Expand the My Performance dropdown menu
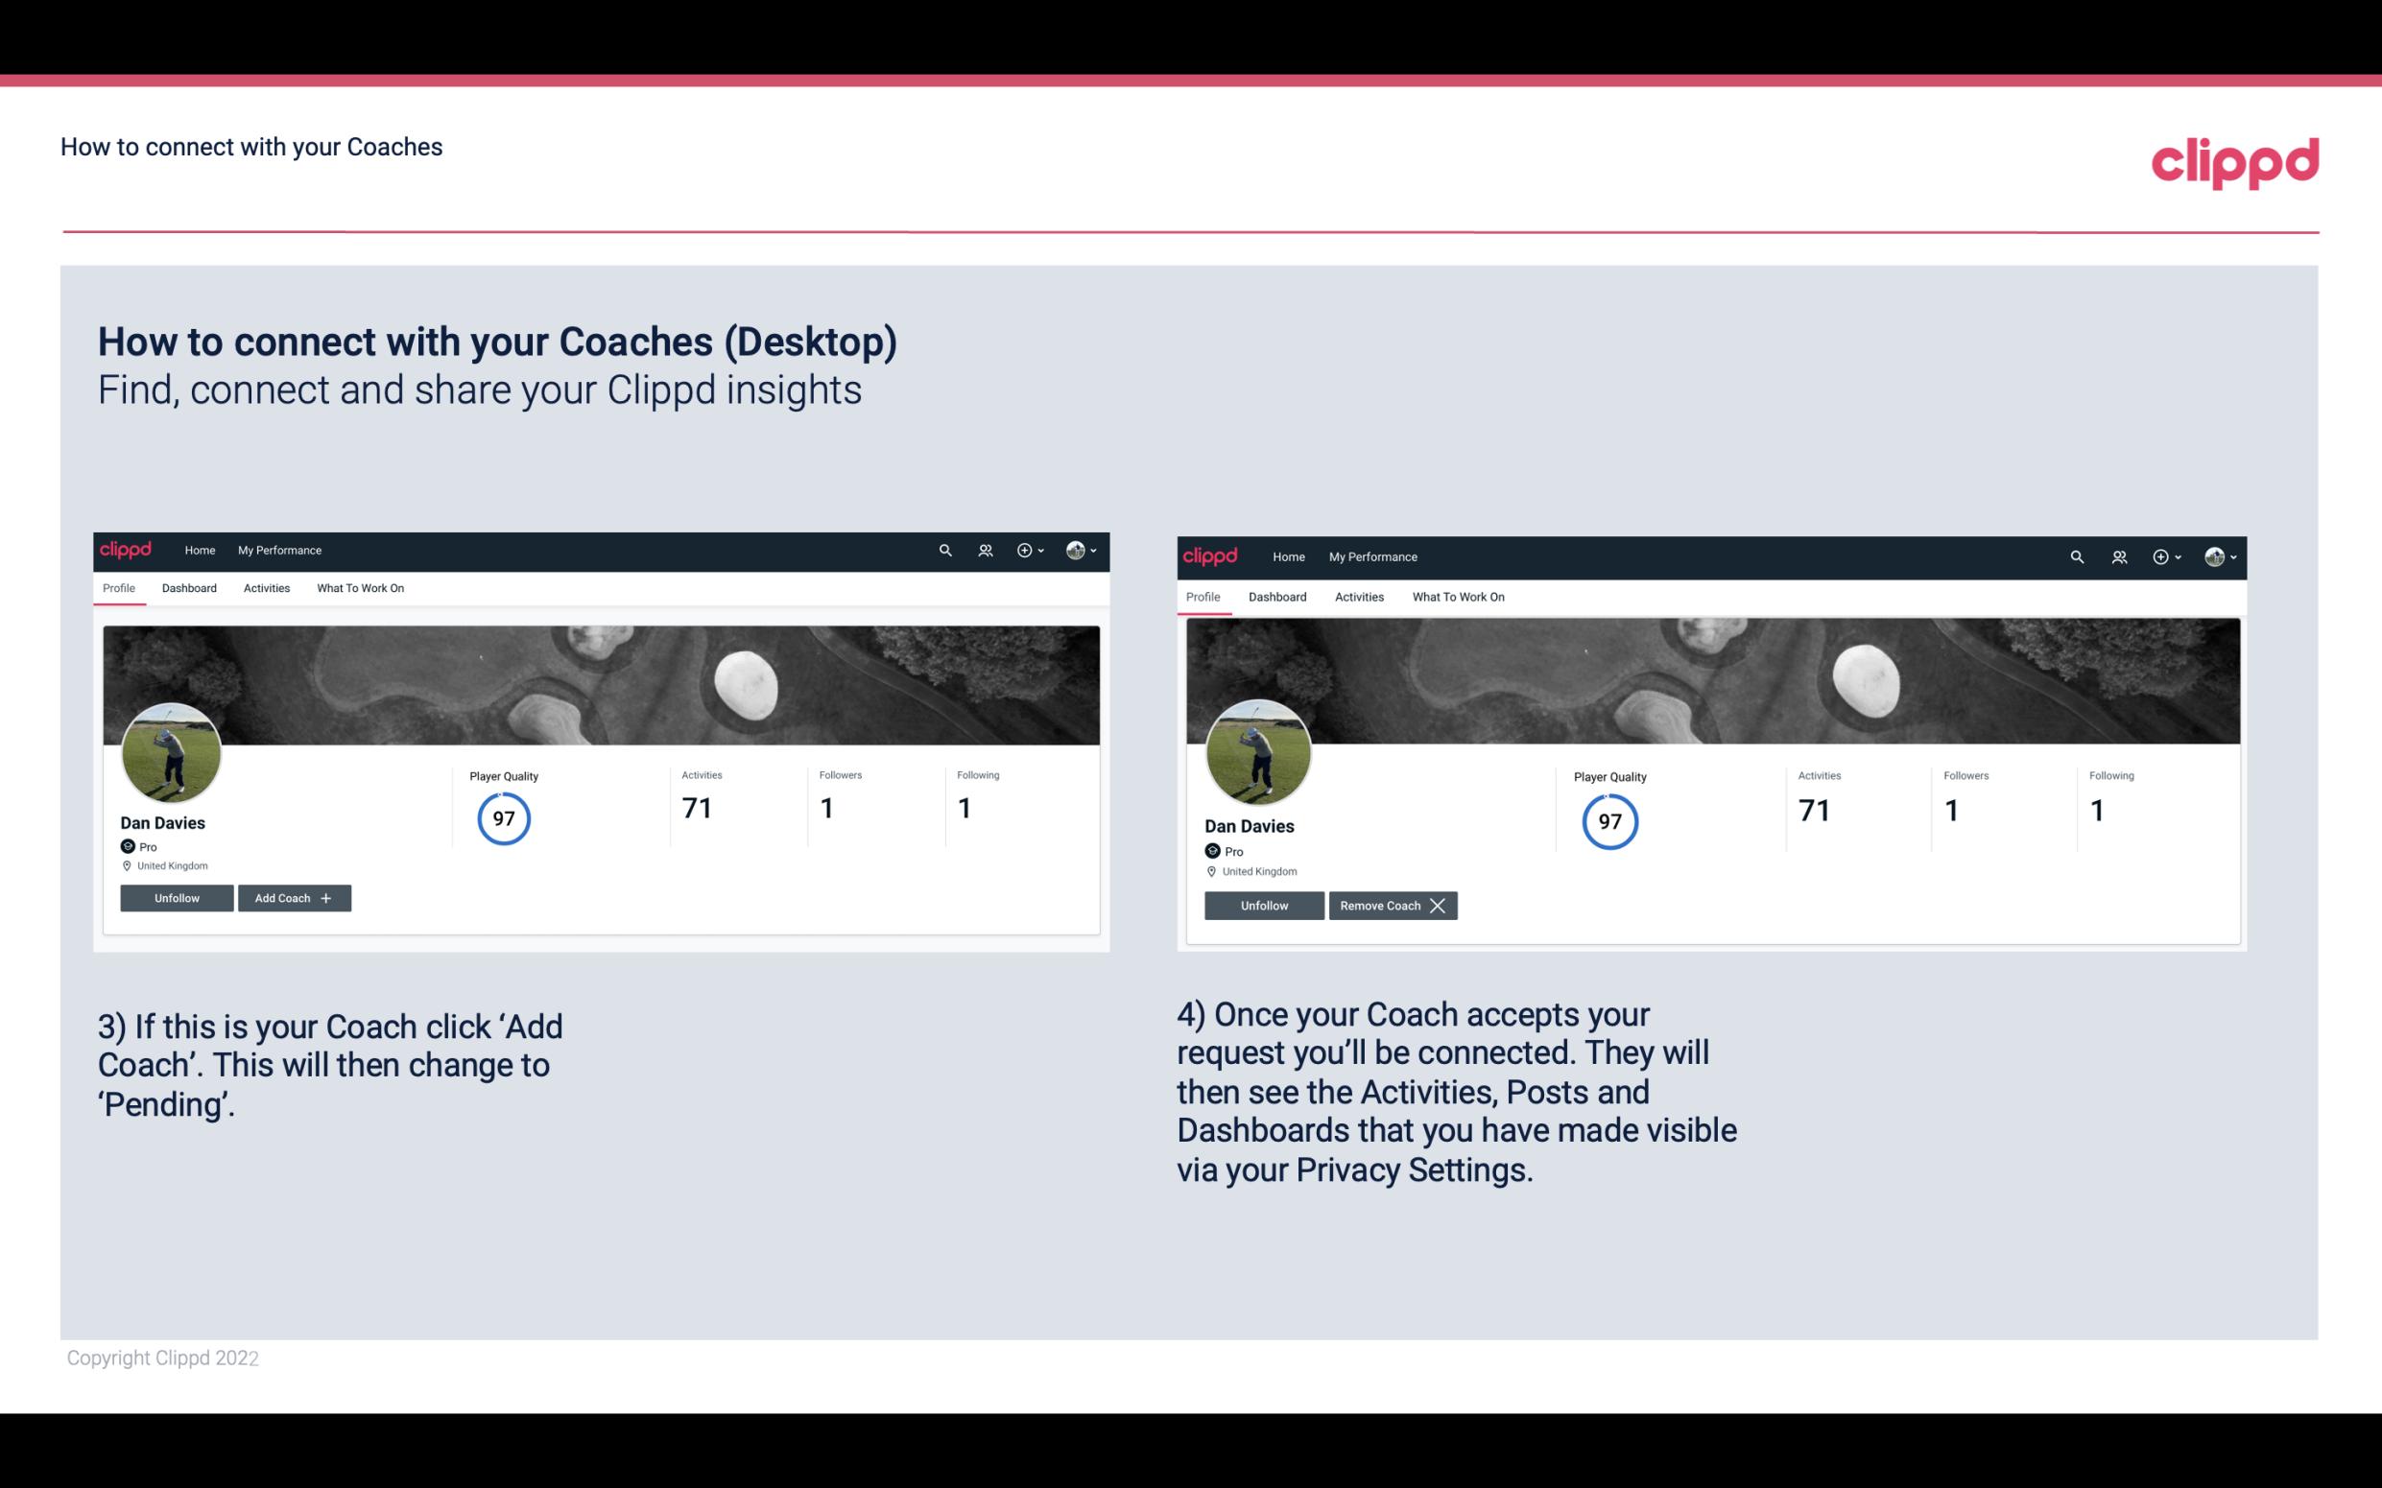Screen dimensions: 2382x1488 [x=277, y=549]
